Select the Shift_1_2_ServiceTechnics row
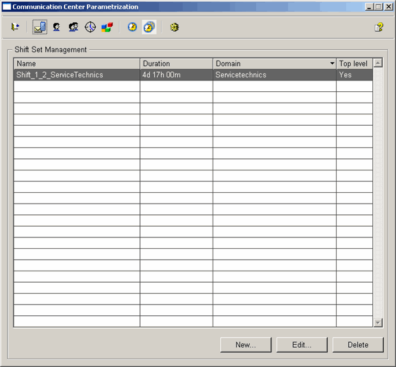 [x=193, y=75]
